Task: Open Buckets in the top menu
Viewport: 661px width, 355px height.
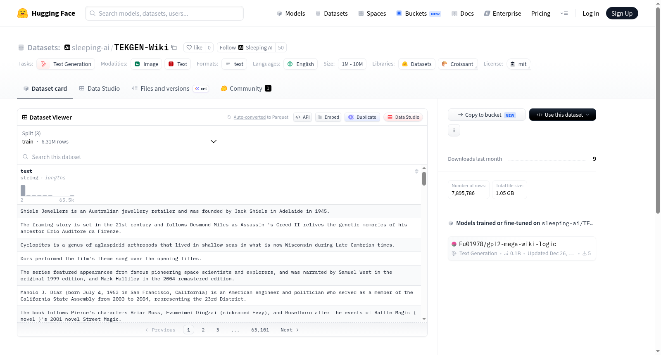Action: pyautogui.click(x=418, y=13)
